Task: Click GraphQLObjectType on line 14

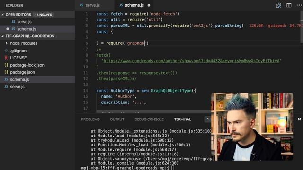Action: tap(171, 91)
